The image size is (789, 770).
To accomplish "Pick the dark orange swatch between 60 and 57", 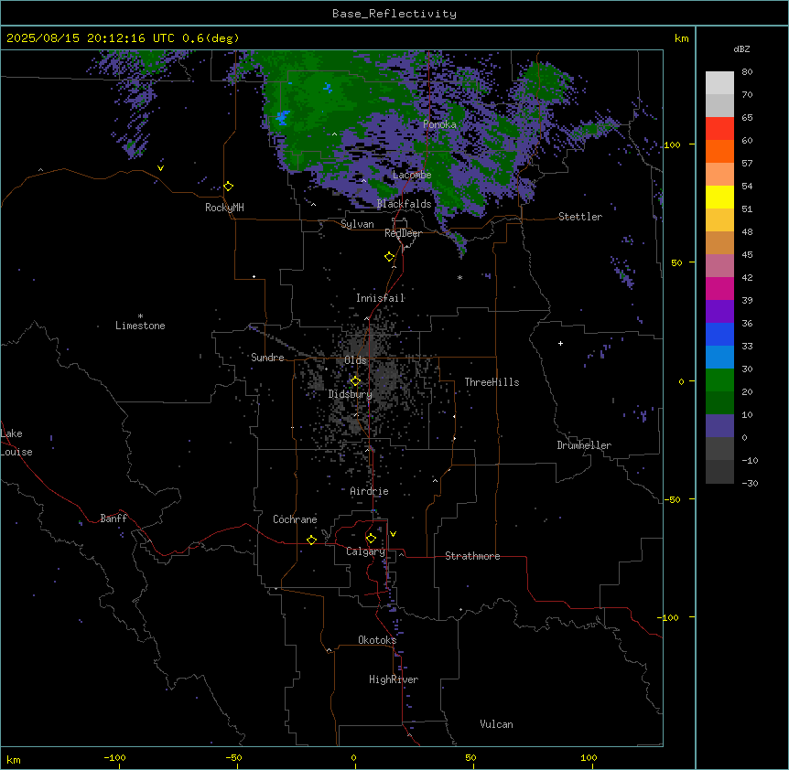I will pyautogui.click(x=719, y=151).
